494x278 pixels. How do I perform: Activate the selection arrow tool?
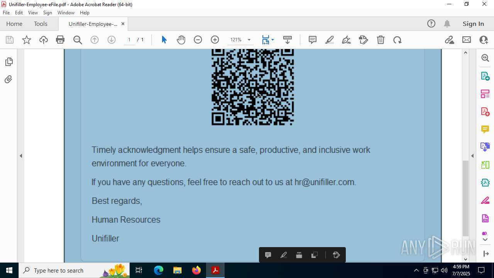click(164, 40)
